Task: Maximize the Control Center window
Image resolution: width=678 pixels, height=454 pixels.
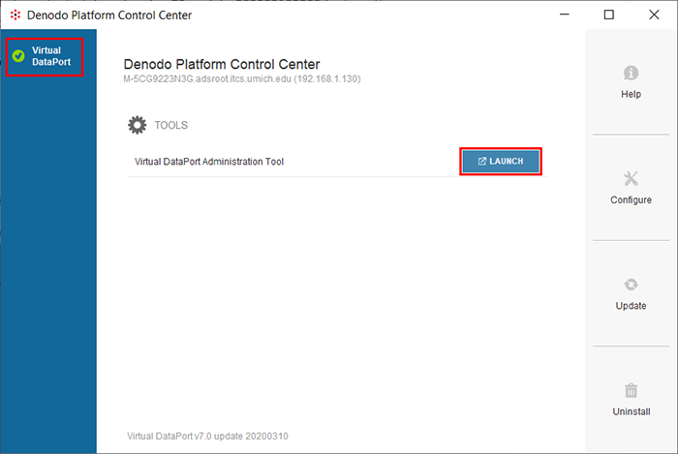Action: pos(608,15)
